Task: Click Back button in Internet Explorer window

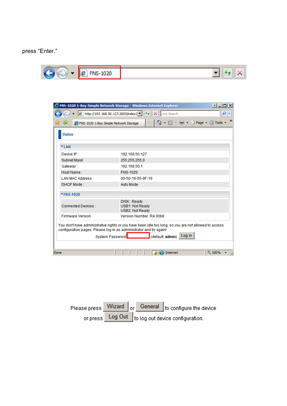Action: (x=58, y=114)
